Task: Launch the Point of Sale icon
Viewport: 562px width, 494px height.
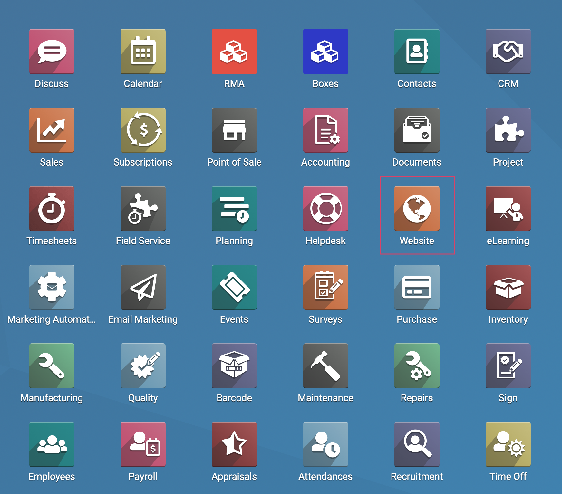Action: (234, 130)
